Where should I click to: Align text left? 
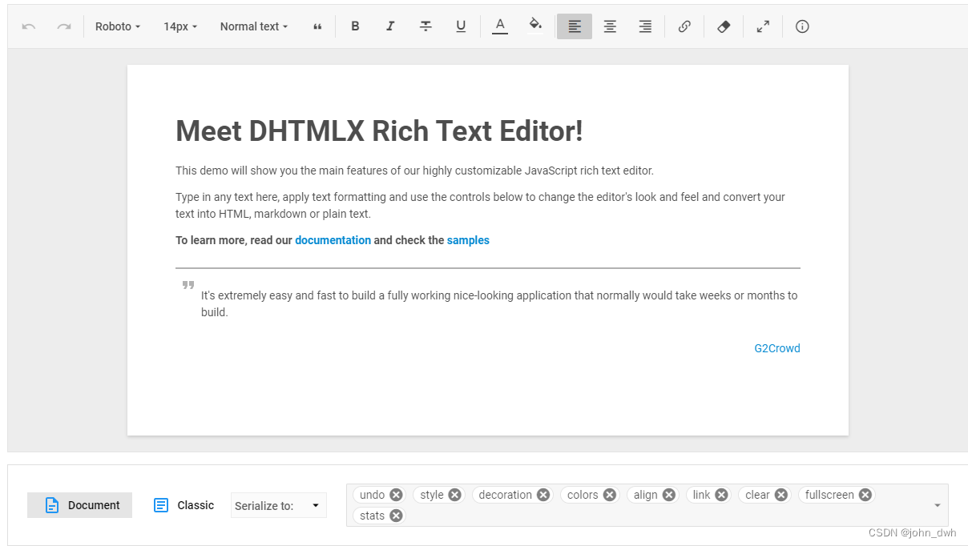pos(575,26)
